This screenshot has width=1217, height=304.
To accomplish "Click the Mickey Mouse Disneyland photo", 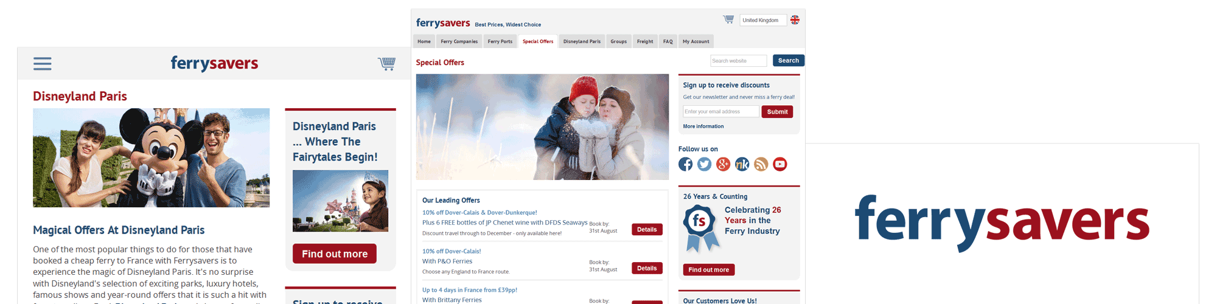I will 151,158.
